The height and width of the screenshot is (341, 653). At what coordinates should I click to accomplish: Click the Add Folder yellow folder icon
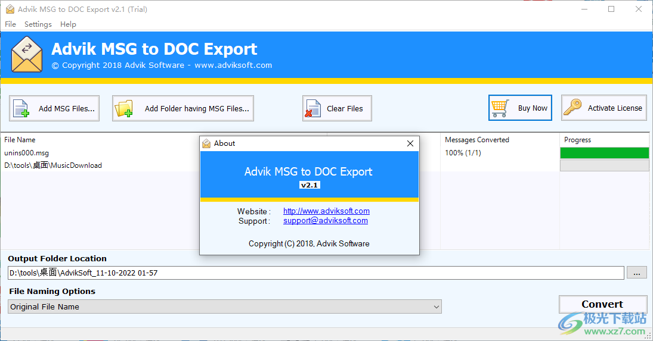(123, 108)
